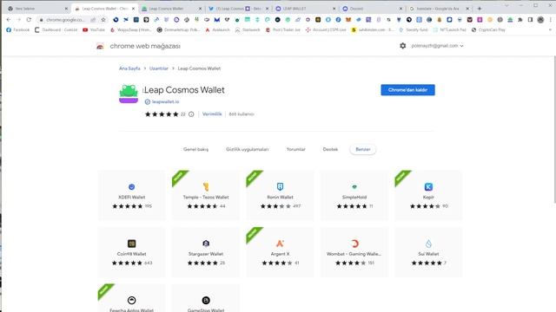Open the Destek tab
556x312 pixels.
[x=330, y=149]
